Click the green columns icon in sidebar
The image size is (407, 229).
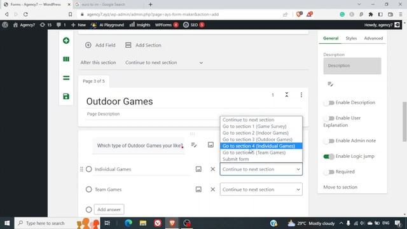coord(66,59)
